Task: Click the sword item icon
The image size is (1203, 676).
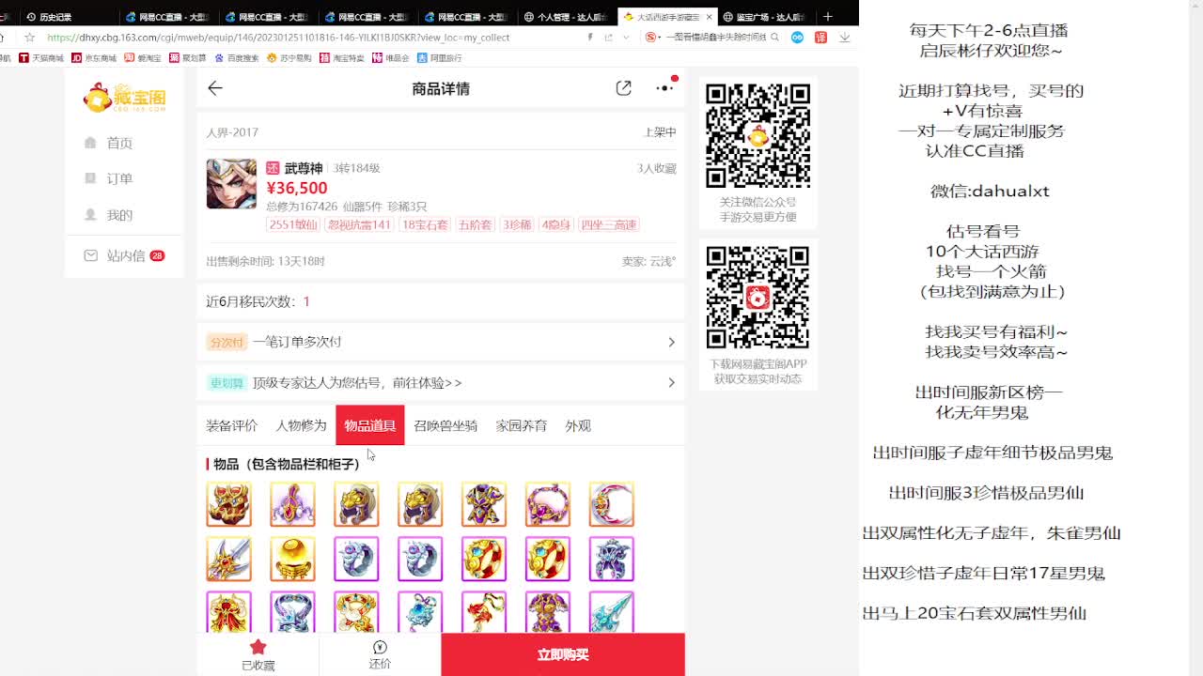Action: tap(229, 559)
